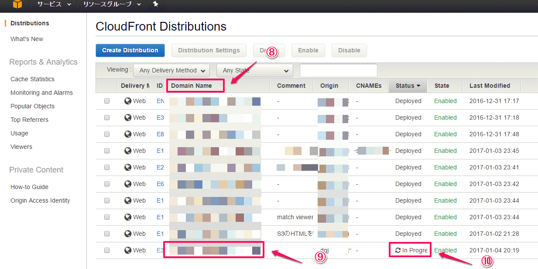
Task: Click the pin icon in top bar
Action: [156, 4]
